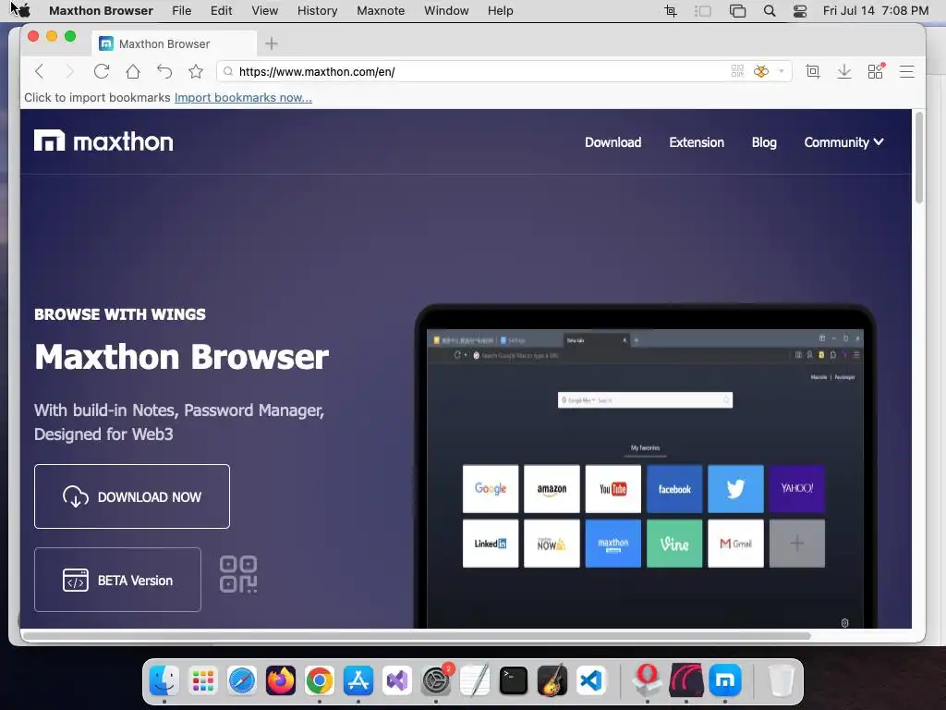
Task: Click the date and time in menu bar
Action: click(876, 11)
